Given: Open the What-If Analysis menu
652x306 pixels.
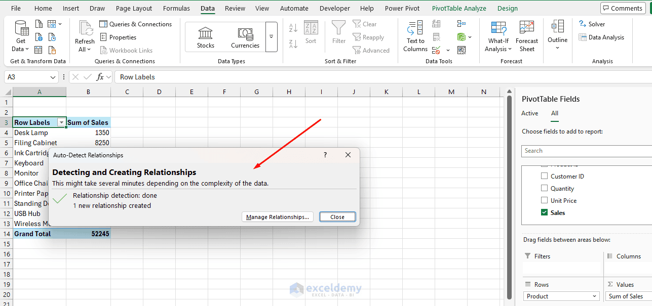Looking at the screenshot, I should click(x=498, y=36).
